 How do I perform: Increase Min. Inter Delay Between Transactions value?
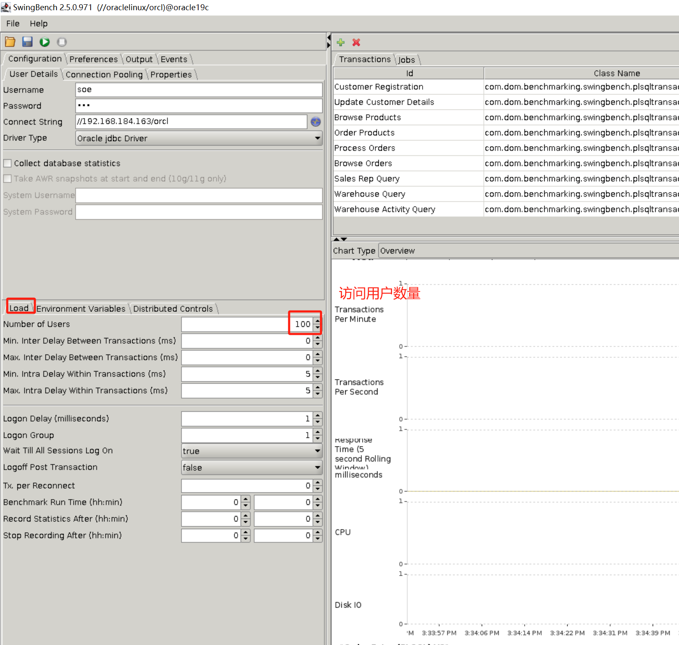tap(318, 337)
